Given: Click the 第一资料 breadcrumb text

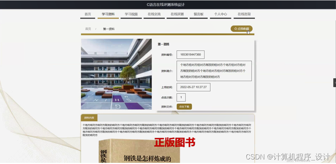Looking at the screenshot, I should pyautogui.click(x=109, y=29).
